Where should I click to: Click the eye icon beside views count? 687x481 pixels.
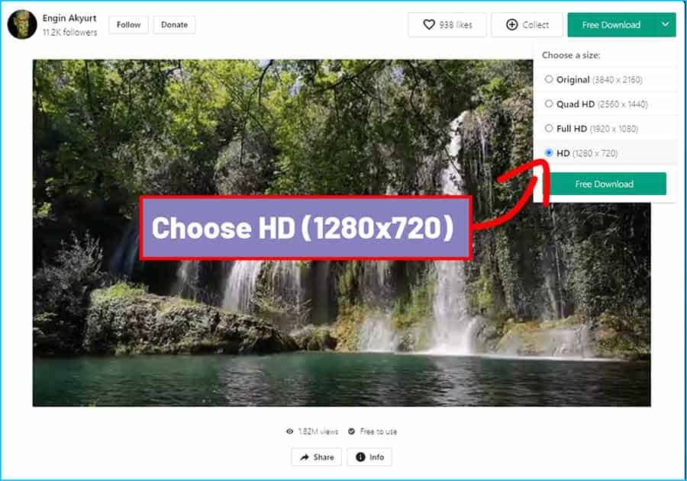pos(289,431)
